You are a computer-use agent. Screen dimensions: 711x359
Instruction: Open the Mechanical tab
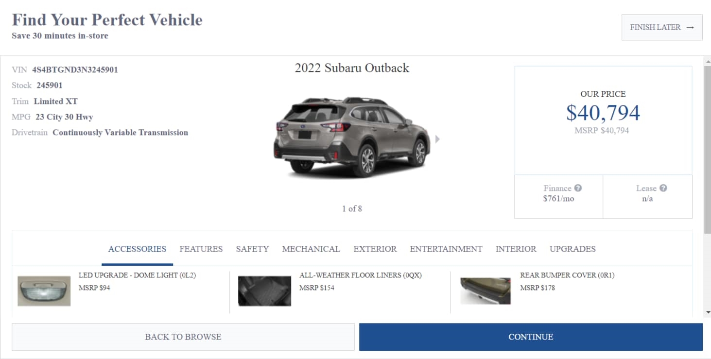click(x=311, y=249)
